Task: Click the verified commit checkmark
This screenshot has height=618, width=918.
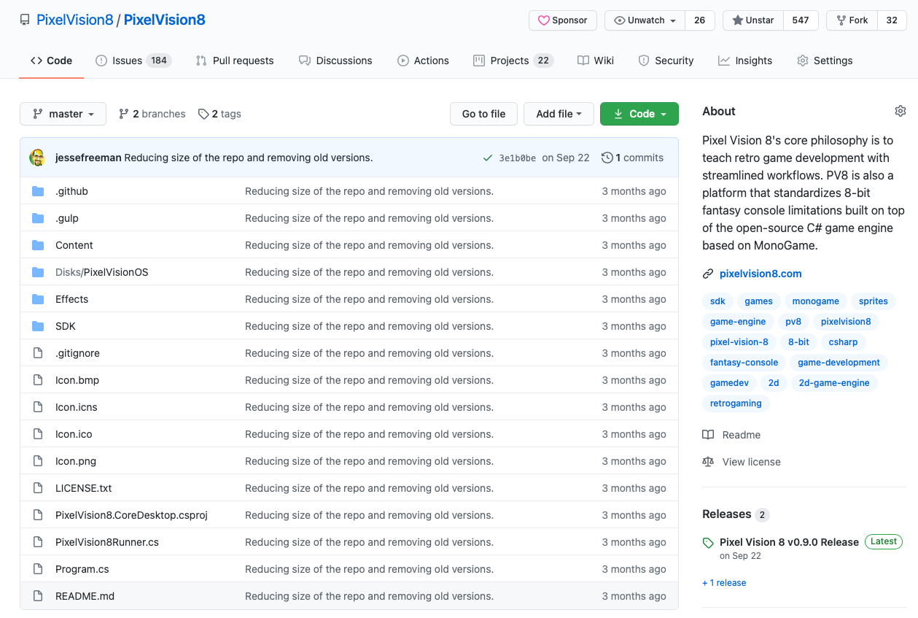Action: (x=488, y=158)
